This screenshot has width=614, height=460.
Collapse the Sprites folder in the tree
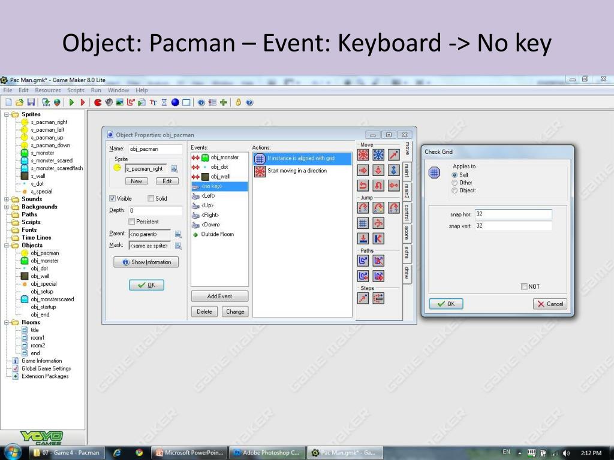pyautogui.click(x=7, y=114)
